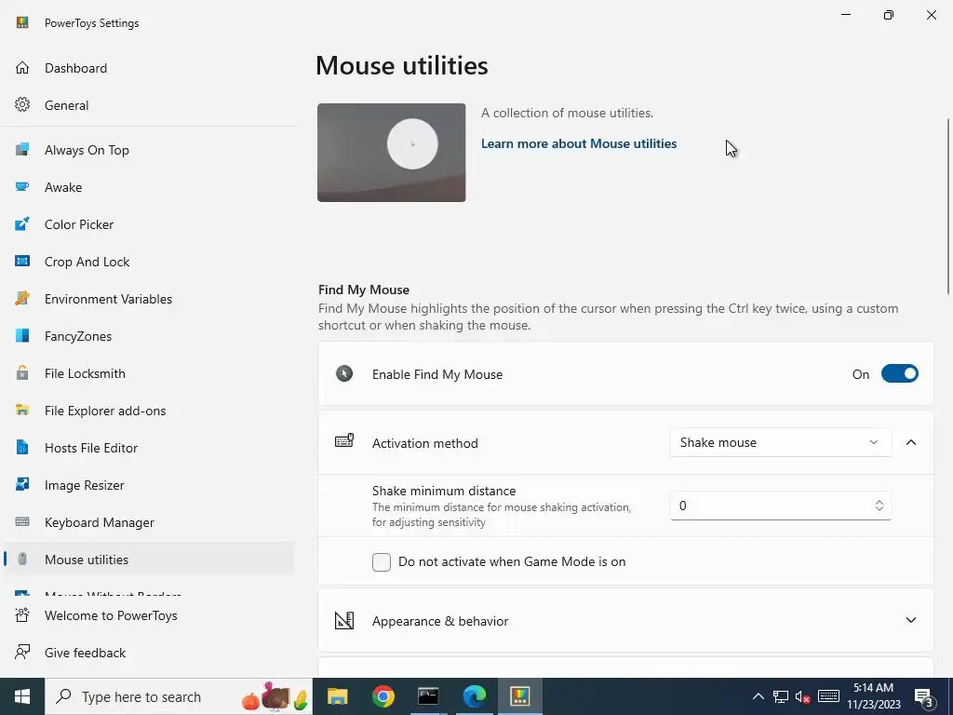Select Environment Variables in the sidebar
Screen dimensions: 953x715
tap(148, 299)
